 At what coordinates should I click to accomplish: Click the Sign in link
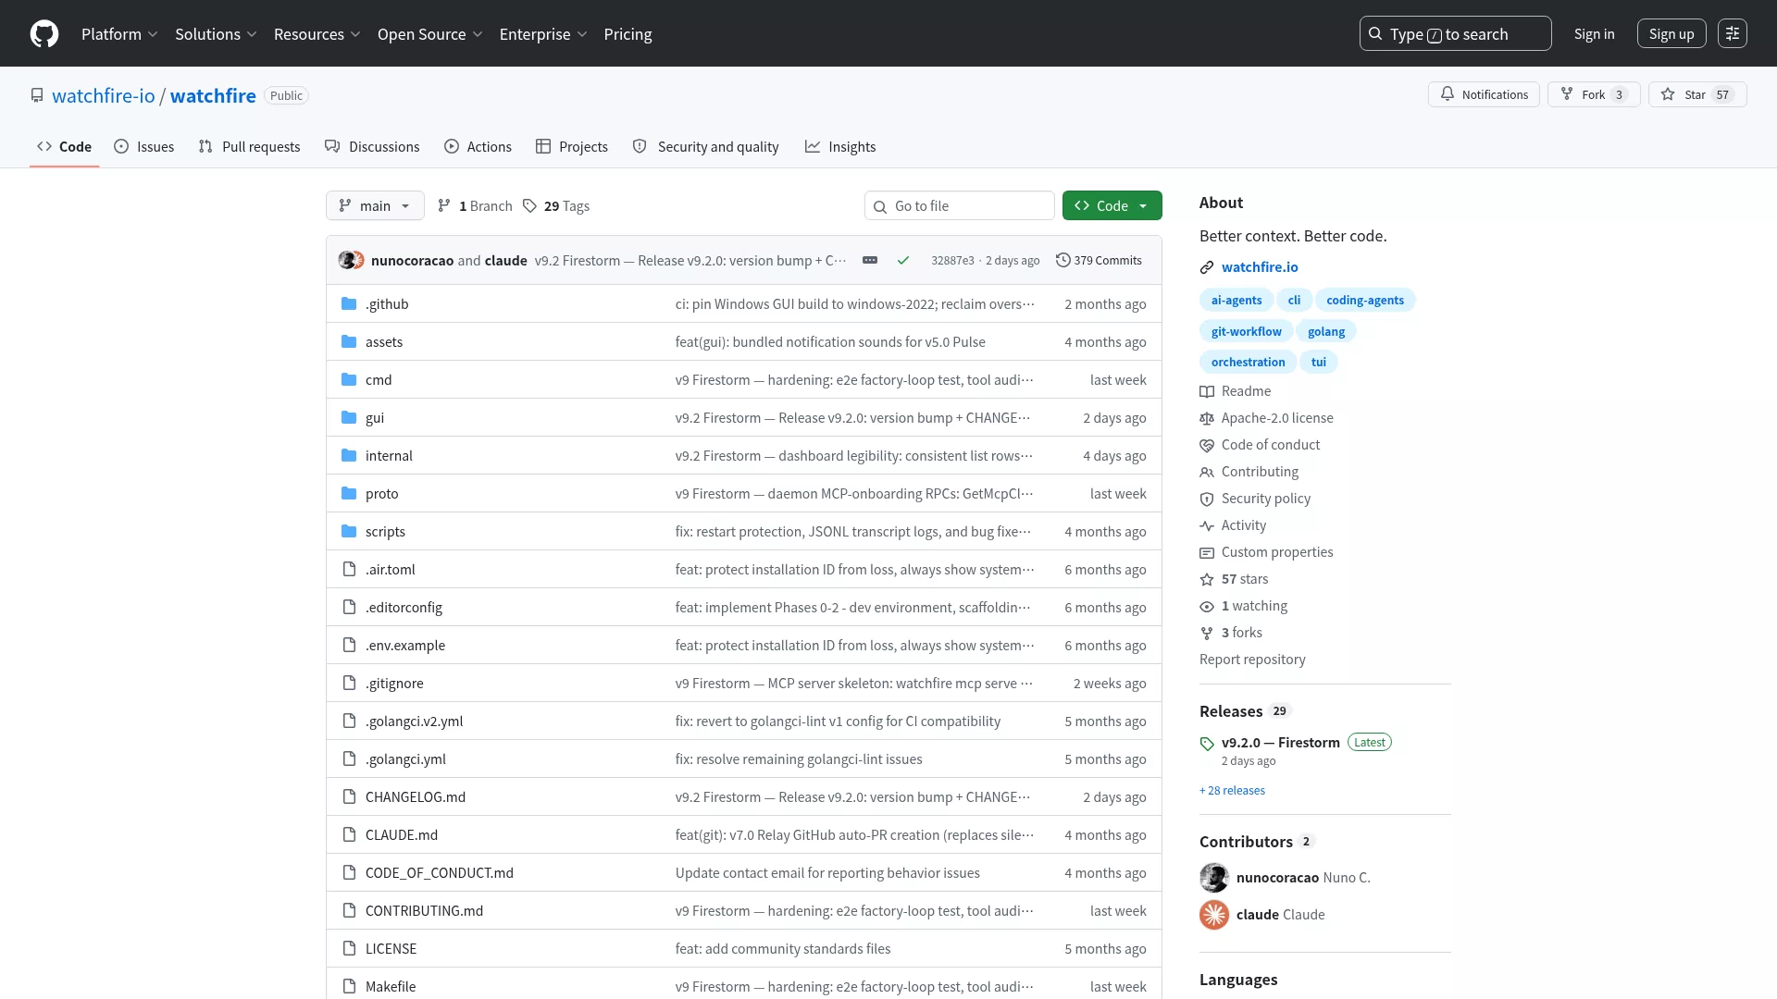[x=1594, y=34]
